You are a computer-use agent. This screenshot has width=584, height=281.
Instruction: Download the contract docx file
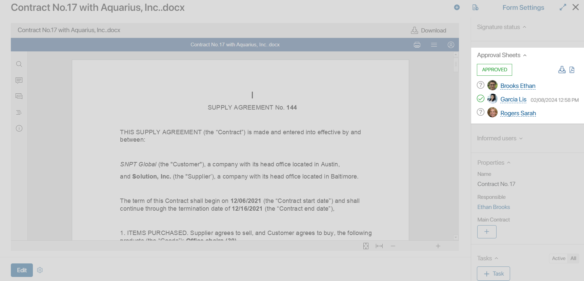429,30
